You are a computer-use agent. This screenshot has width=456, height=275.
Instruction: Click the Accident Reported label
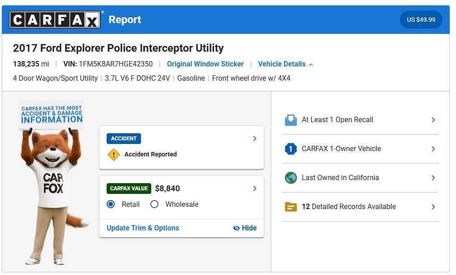[151, 155]
